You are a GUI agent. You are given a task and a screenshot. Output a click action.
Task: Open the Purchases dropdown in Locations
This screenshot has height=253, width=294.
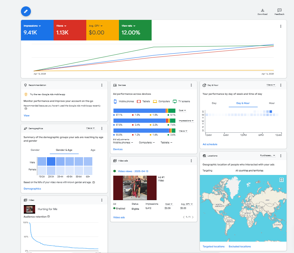(x=268, y=155)
